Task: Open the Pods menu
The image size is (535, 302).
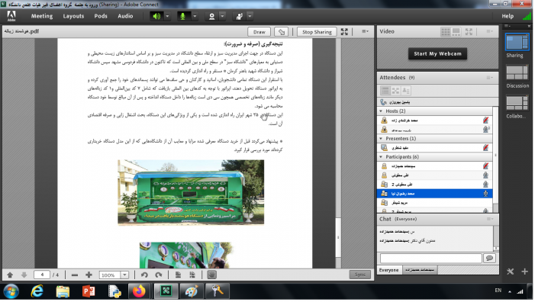Action: coord(101,16)
